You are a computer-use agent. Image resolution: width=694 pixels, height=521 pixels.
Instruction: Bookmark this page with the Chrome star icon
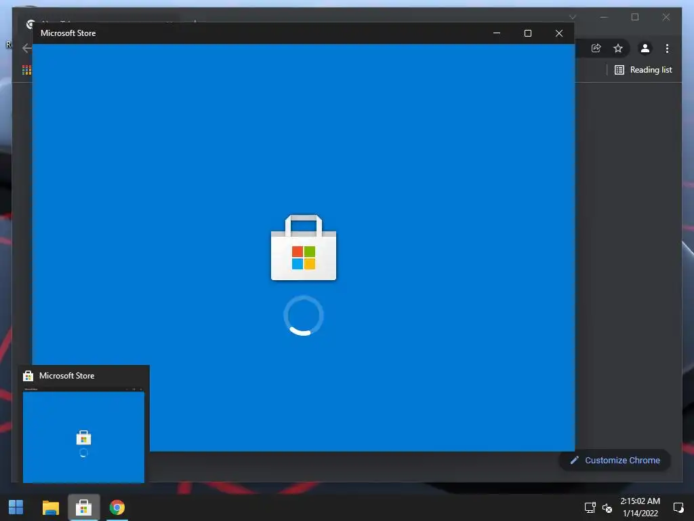(618, 48)
